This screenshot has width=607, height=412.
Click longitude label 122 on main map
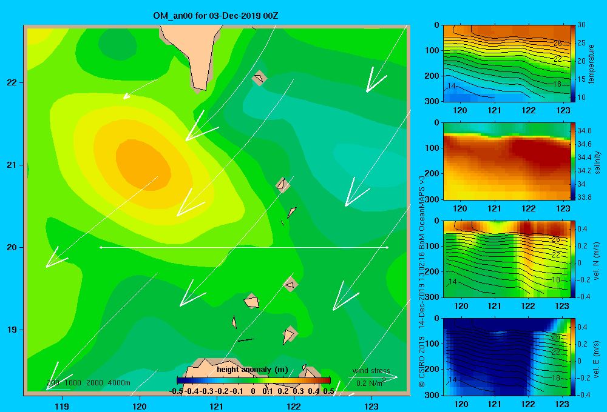point(294,406)
